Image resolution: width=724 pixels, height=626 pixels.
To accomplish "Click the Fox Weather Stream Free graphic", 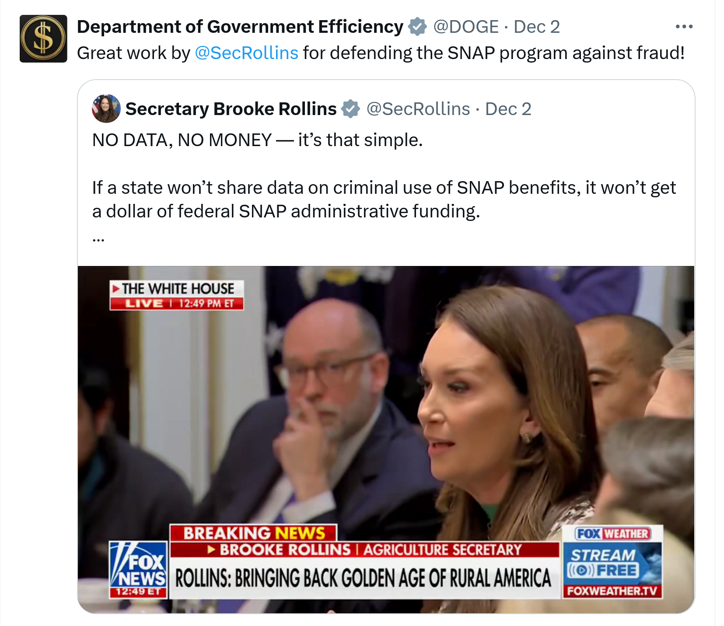I will coord(612,562).
